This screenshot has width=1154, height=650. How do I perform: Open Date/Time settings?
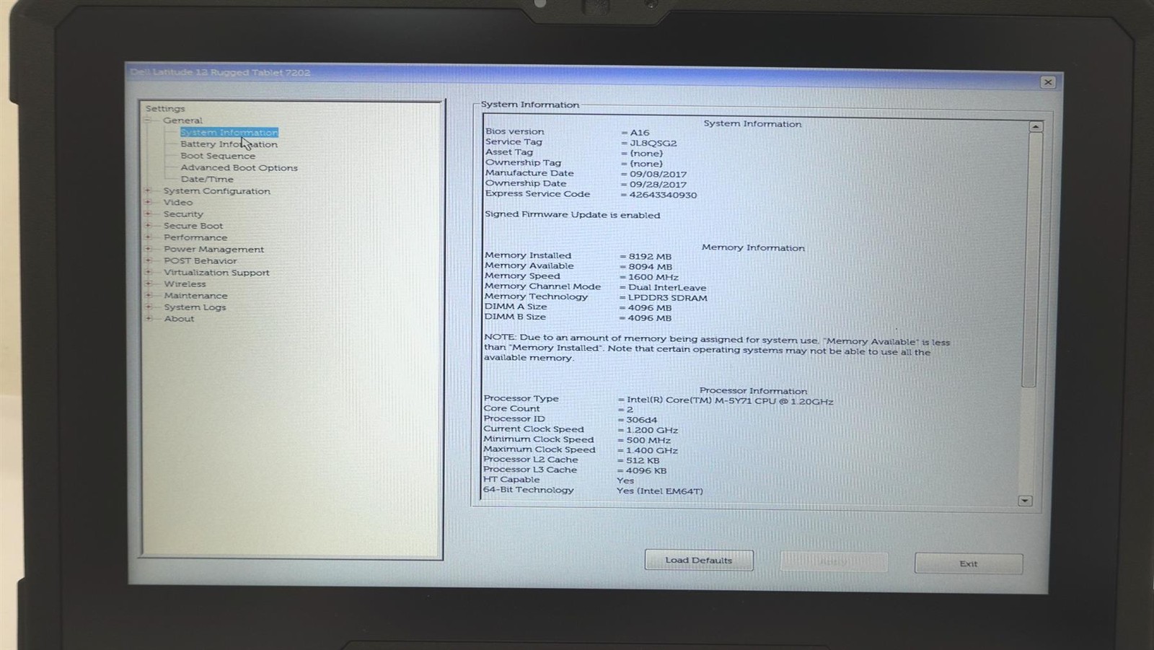point(207,179)
